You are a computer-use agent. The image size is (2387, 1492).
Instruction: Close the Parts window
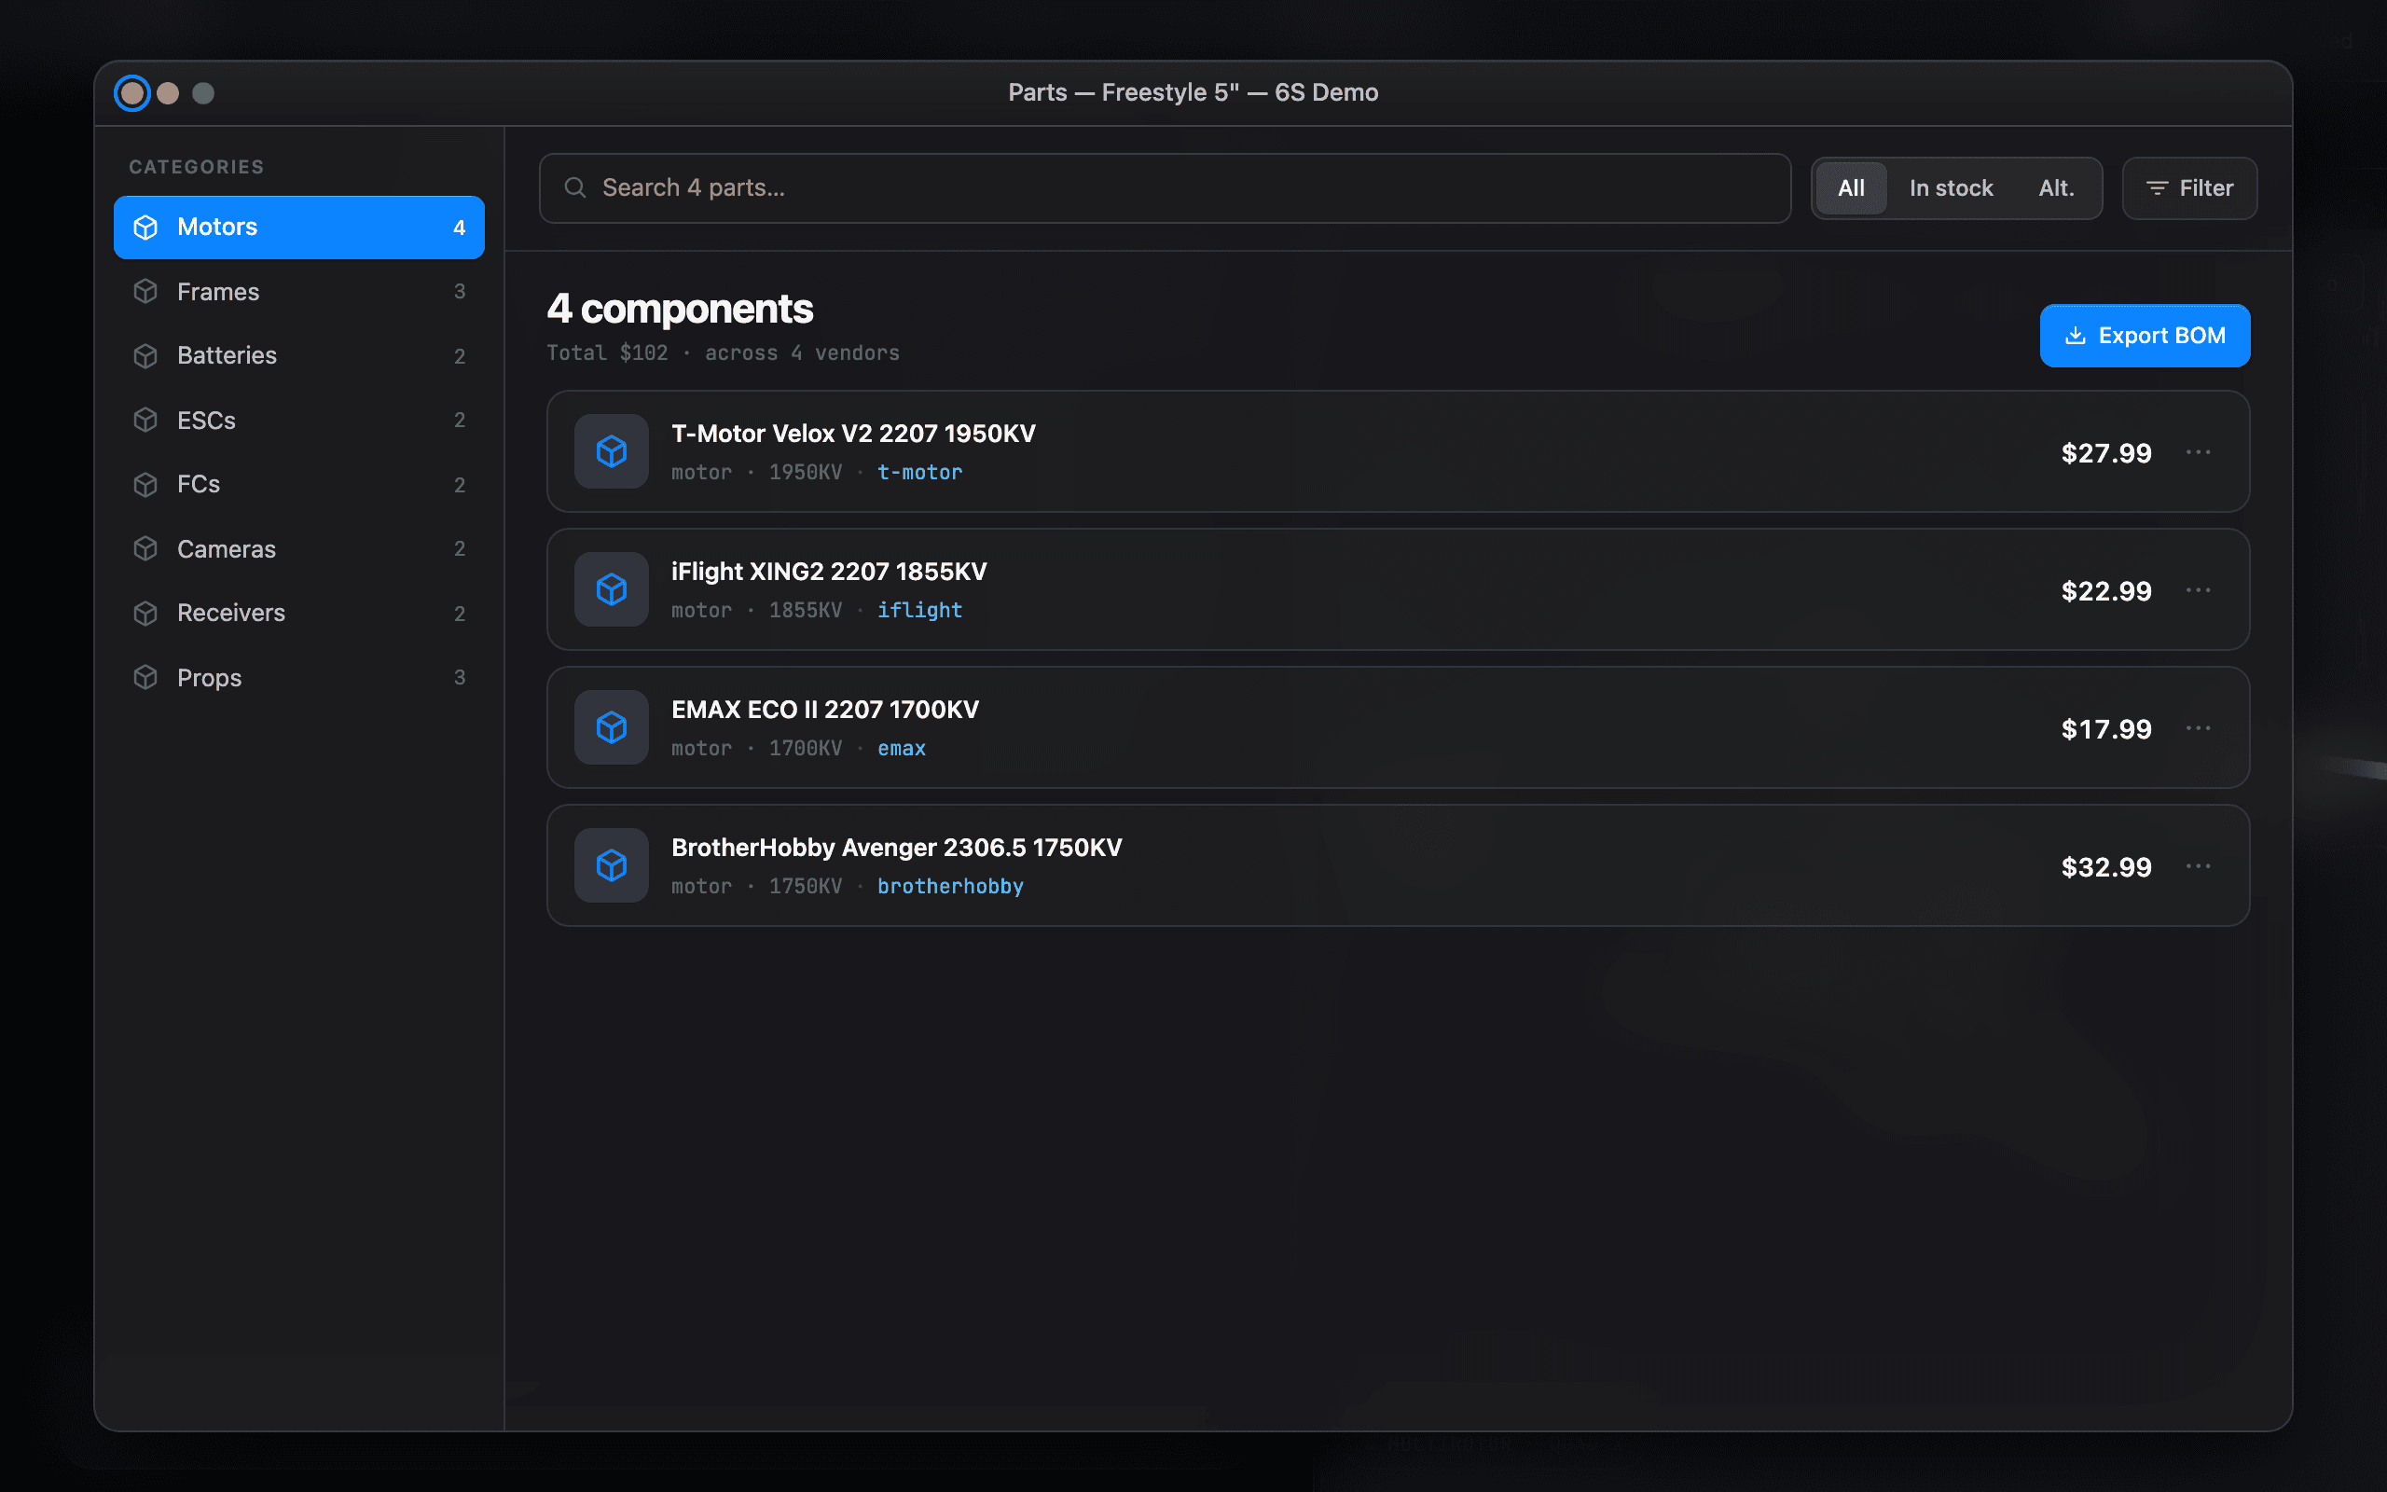132,92
